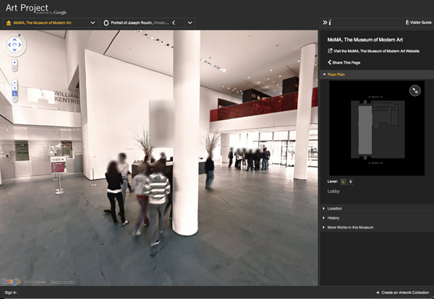Expand the Location section
The width and height of the screenshot is (434, 299).
point(377,209)
